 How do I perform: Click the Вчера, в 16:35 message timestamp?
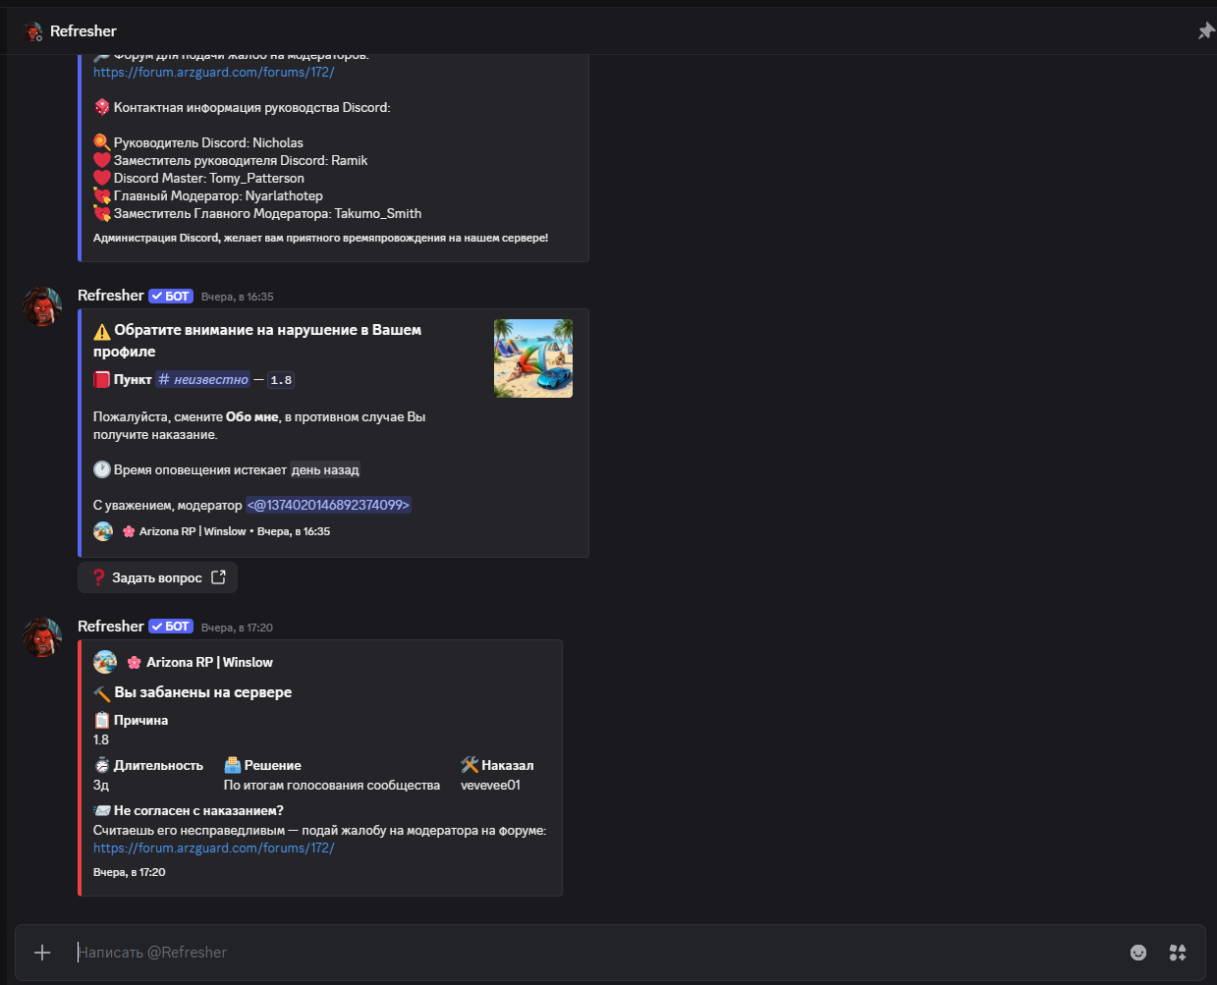point(238,297)
